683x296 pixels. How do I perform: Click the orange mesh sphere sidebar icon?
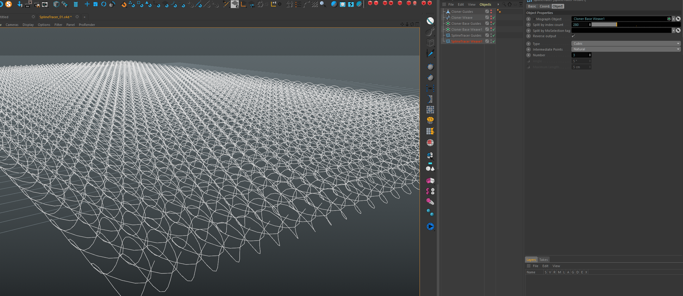tap(430, 120)
